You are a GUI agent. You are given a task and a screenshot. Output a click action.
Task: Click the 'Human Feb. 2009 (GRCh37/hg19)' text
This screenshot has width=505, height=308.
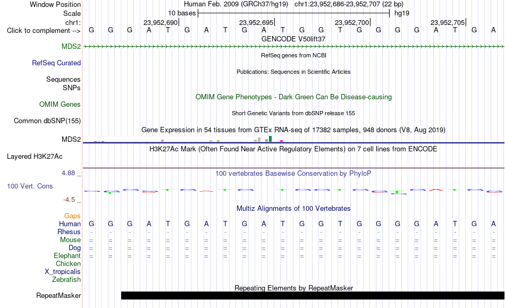pyautogui.click(x=236, y=4)
